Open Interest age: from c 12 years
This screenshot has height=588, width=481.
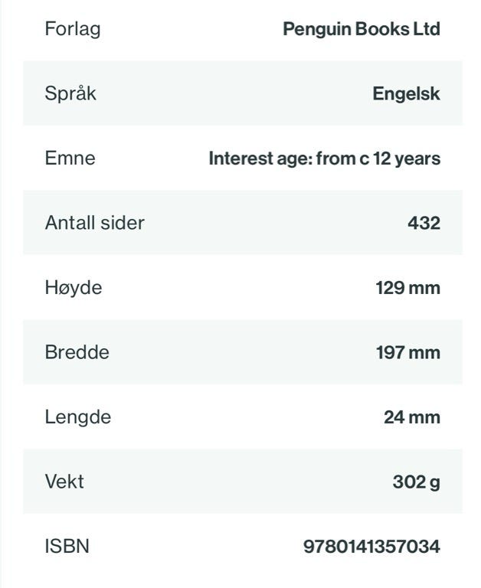coord(325,158)
